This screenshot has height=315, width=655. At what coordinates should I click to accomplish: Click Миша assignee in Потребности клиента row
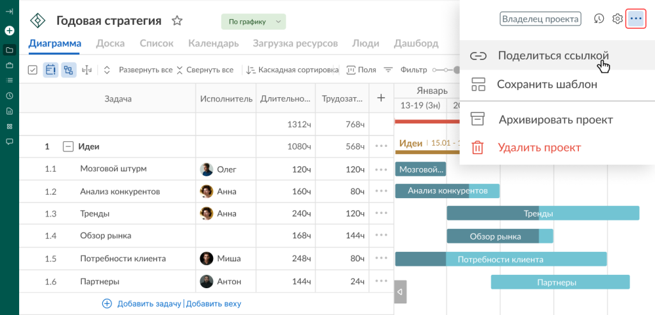click(221, 259)
